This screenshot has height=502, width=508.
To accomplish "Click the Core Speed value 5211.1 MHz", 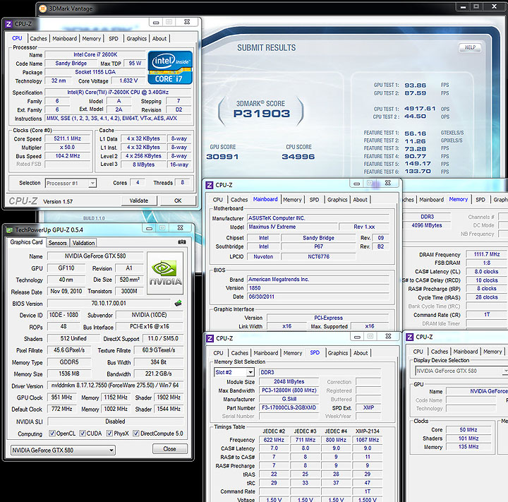I will point(68,138).
